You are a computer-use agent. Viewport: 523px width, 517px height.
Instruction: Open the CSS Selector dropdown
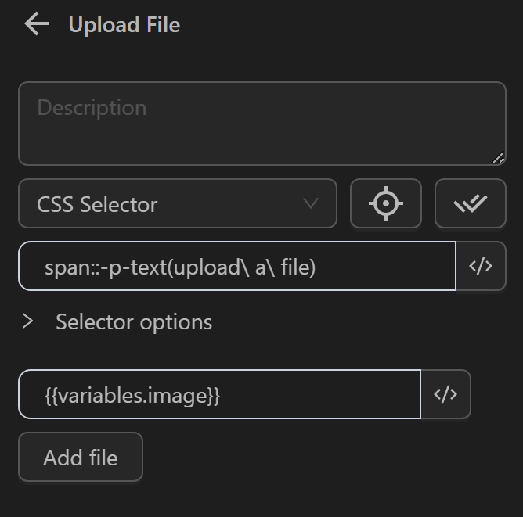(x=178, y=204)
